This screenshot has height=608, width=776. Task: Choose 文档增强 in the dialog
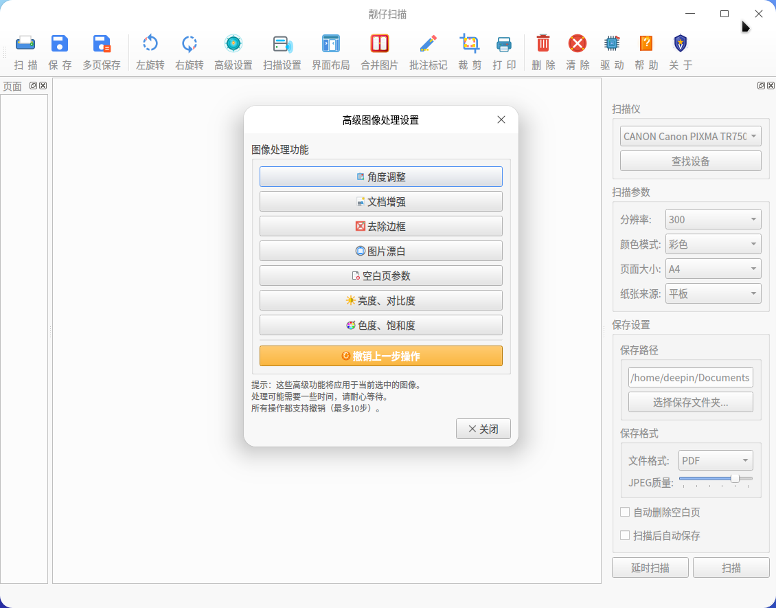tap(381, 201)
